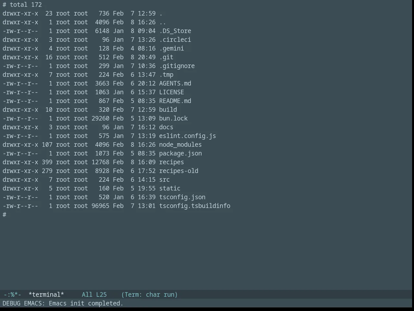The width and height of the screenshot is (414, 311).
Task: Click the size value 6148
Action: point(102,31)
